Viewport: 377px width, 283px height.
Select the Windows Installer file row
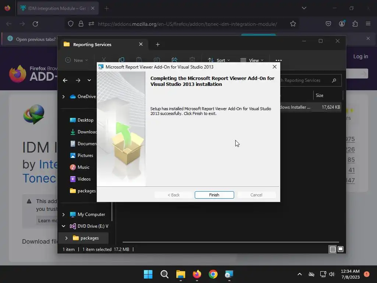tap(310, 107)
